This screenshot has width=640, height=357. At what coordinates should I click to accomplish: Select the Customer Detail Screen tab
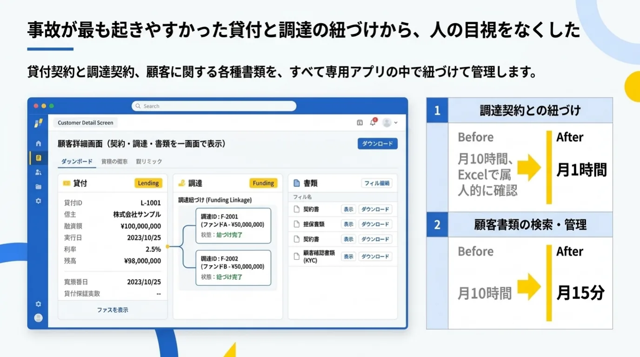click(x=86, y=123)
